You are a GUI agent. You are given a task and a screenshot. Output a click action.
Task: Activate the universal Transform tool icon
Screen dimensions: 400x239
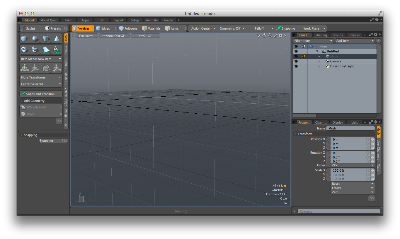pos(25,68)
